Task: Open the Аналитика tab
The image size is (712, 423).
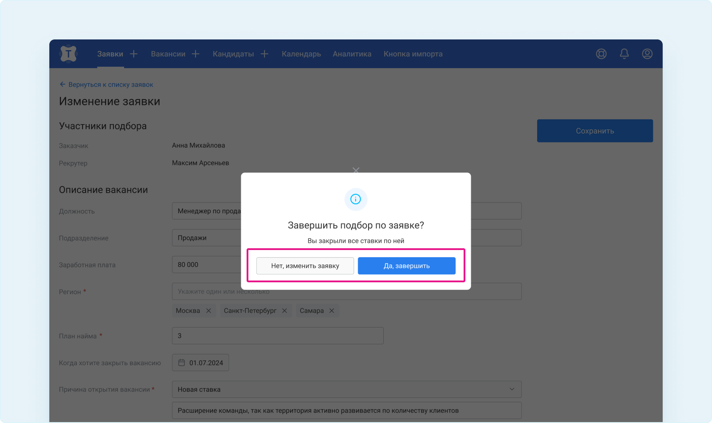Action: coord(352,54)
